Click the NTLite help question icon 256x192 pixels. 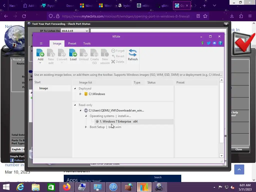click(220, 43)
